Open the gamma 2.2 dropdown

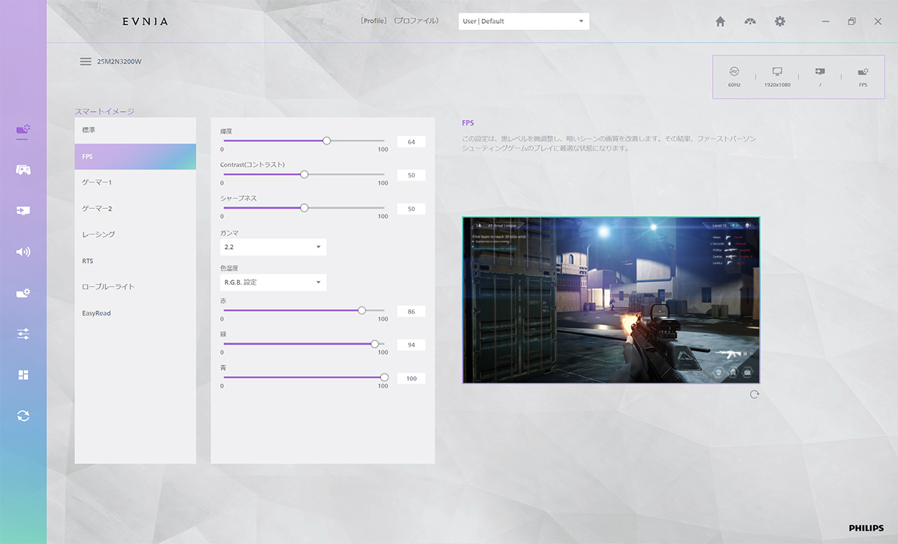[273, 247]
